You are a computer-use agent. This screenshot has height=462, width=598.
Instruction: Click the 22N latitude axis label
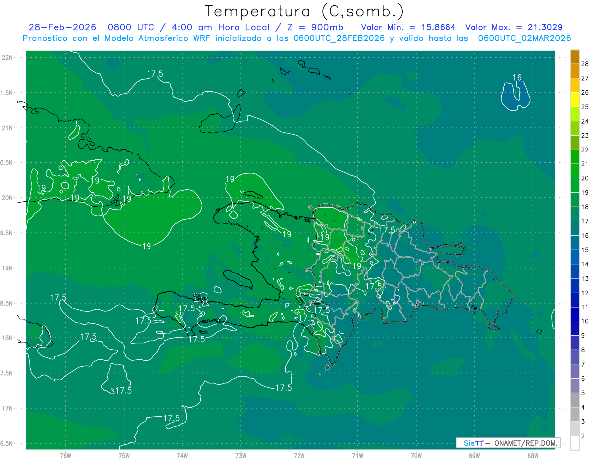click(7, 58)
